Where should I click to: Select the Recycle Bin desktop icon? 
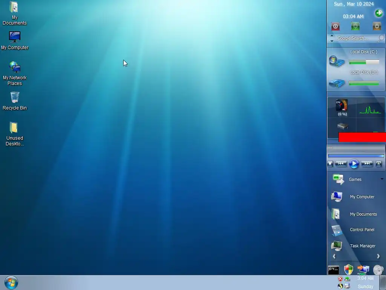tap(15, 101)
